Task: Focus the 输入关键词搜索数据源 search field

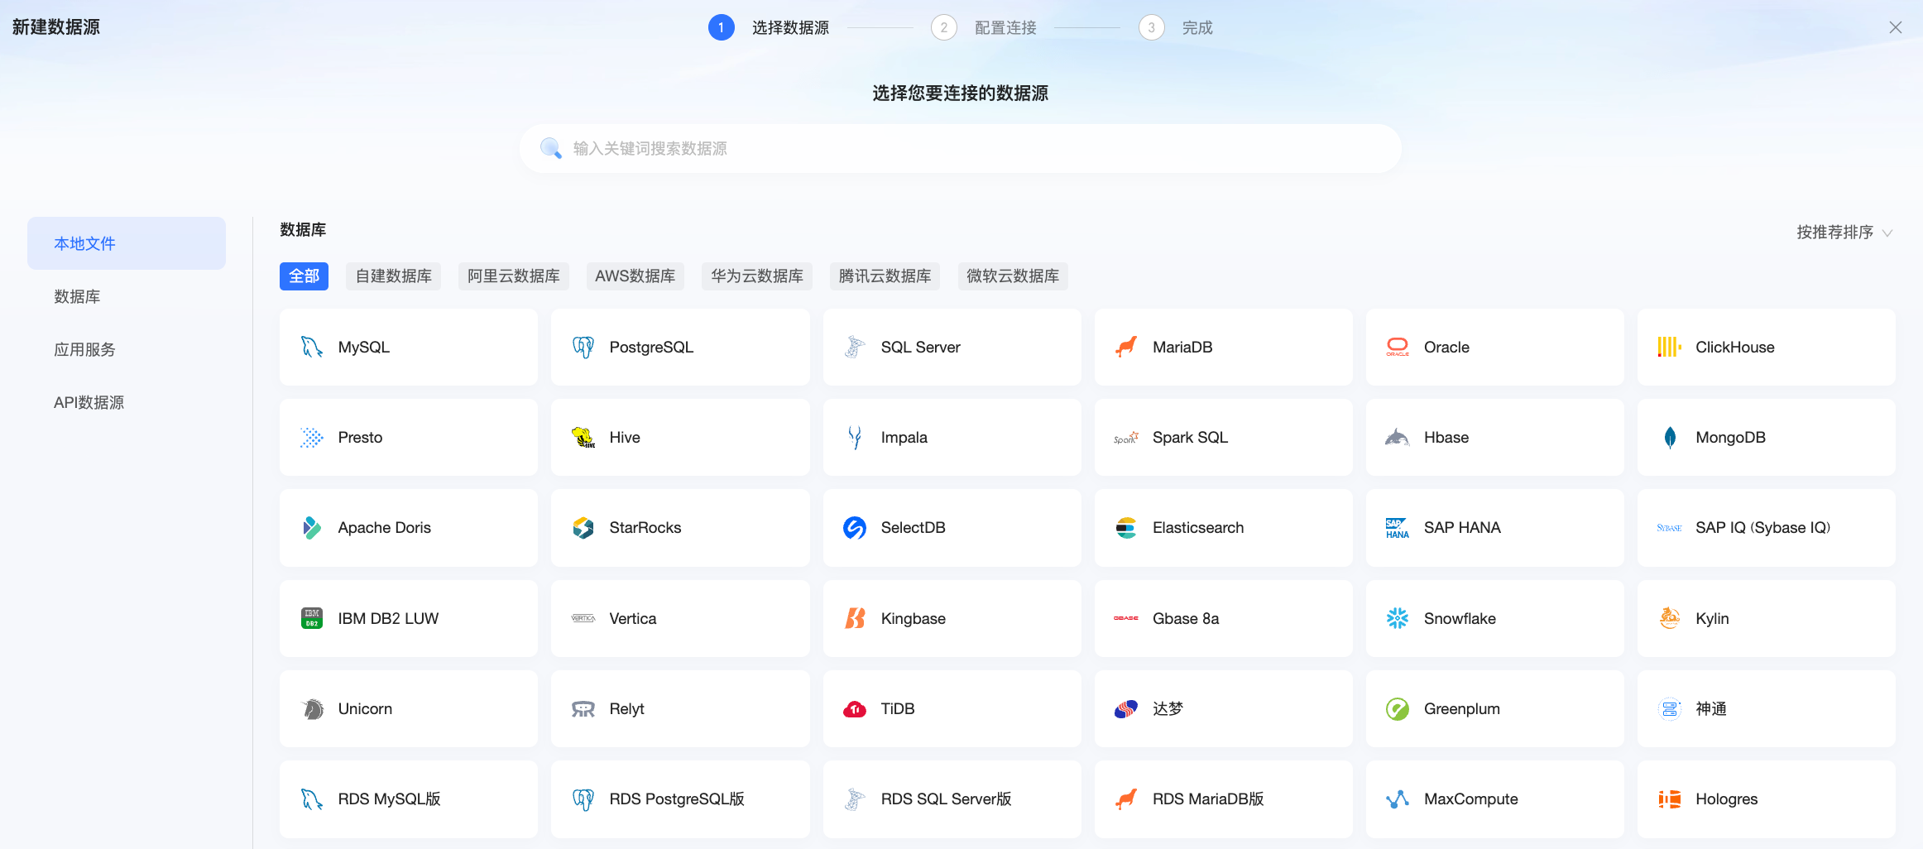Action: coord(960,148)
